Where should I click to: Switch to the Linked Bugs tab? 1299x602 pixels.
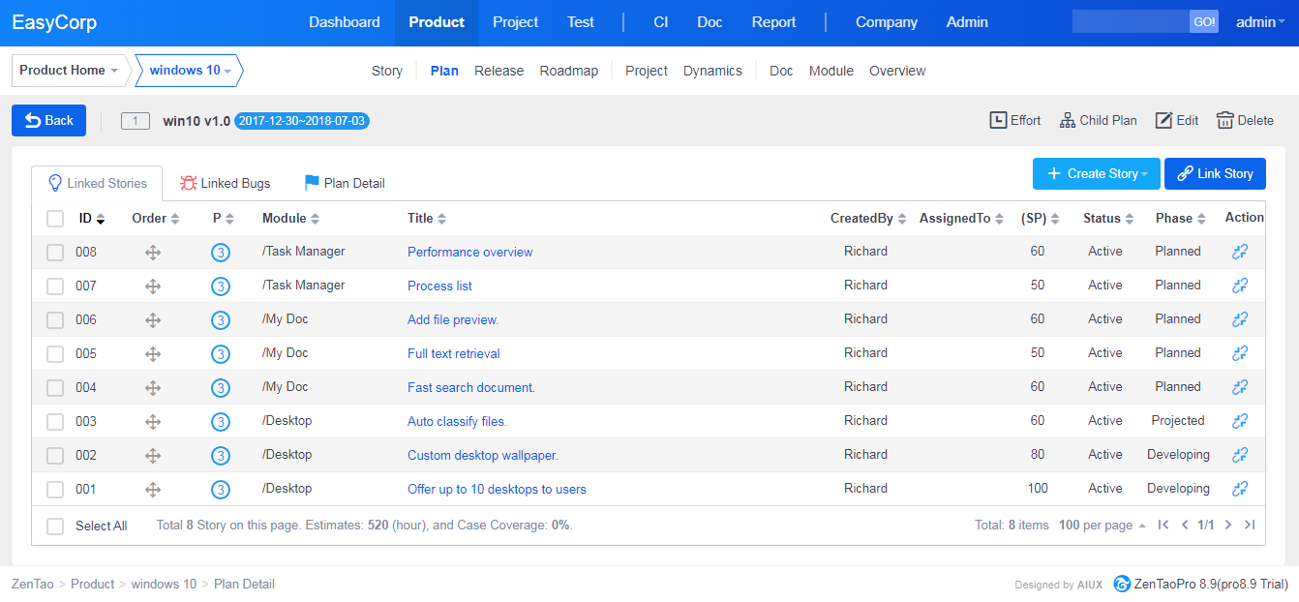coord(226,183)
